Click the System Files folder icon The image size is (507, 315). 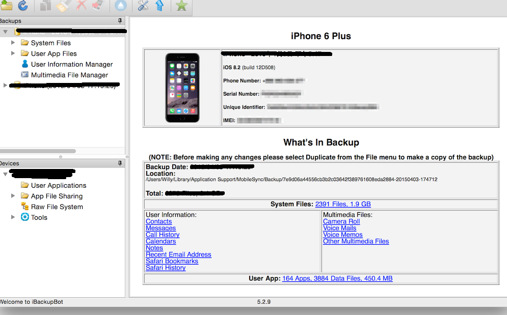[25, 43]
